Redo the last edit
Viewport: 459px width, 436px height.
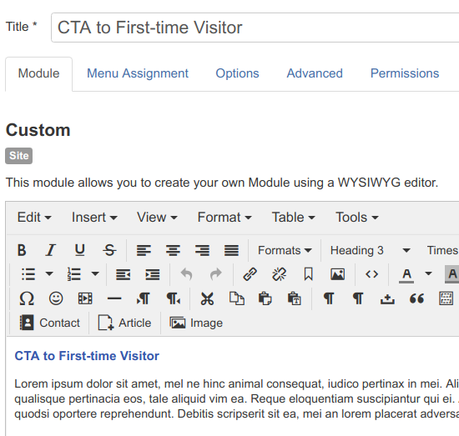pyautogui.click(x=216, y=274)
